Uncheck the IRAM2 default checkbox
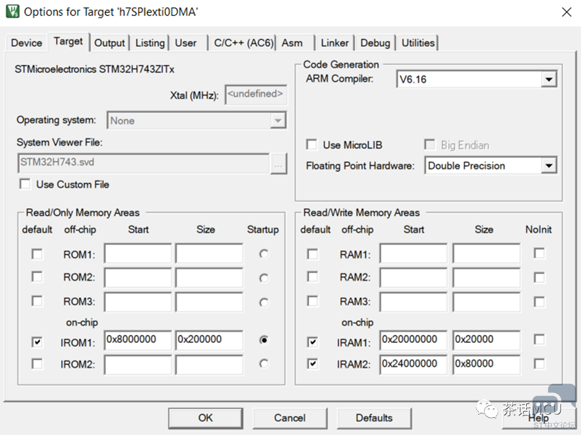This screenshot has width=581, height=435. pos(313,364)
